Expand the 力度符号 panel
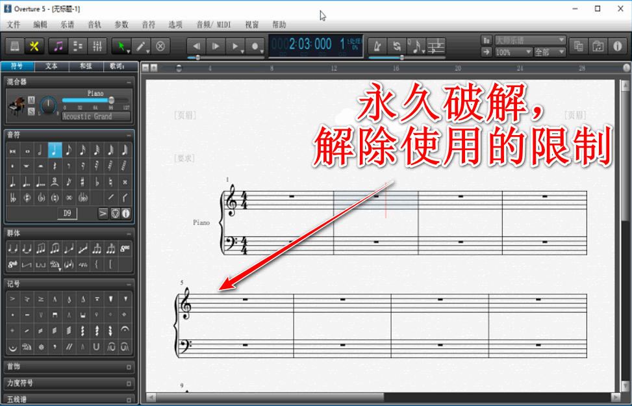This screenshot has height=406, width=632. pyautogui.click(x=129, y=384)
